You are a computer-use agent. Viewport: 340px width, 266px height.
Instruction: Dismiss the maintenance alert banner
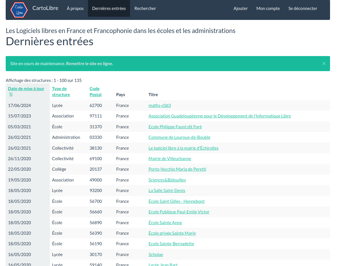click(x=323, y=63)
